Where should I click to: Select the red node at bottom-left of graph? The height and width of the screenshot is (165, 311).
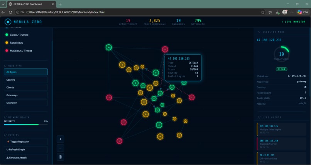click(119, 141)
